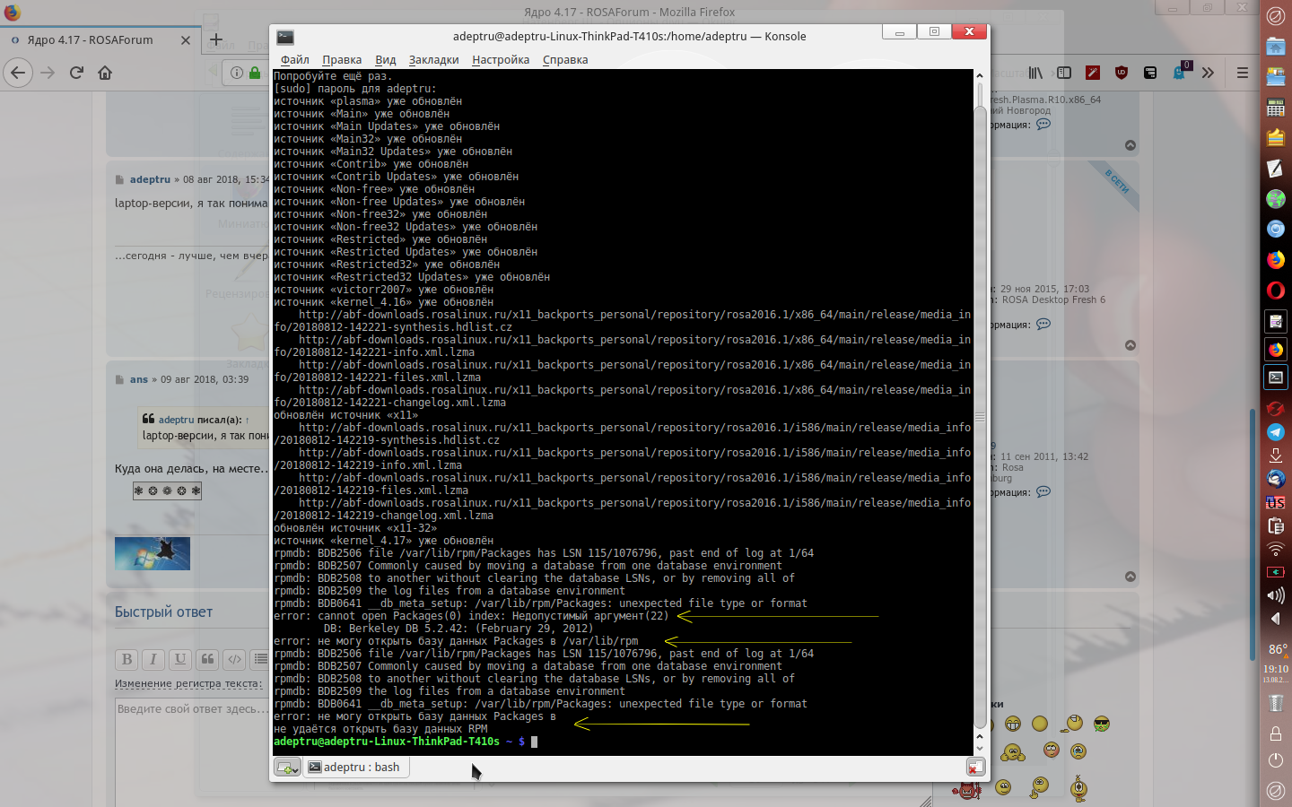
Task: Click the Konsole window icon in the title bar
Action: 285,37
